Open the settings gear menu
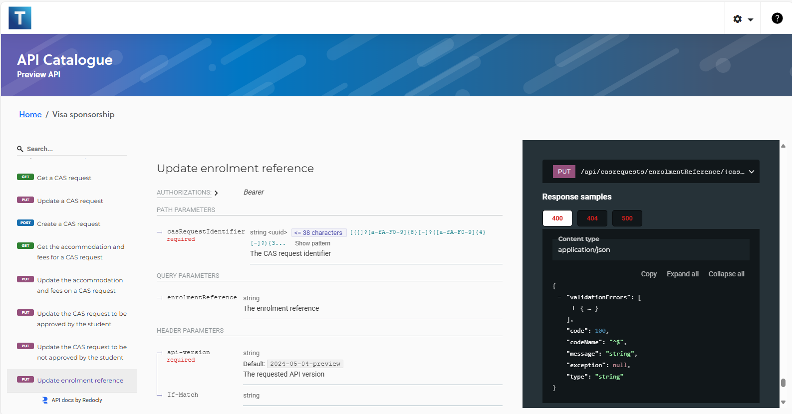This screenshot has width=792, height=414. coord(743,19)
